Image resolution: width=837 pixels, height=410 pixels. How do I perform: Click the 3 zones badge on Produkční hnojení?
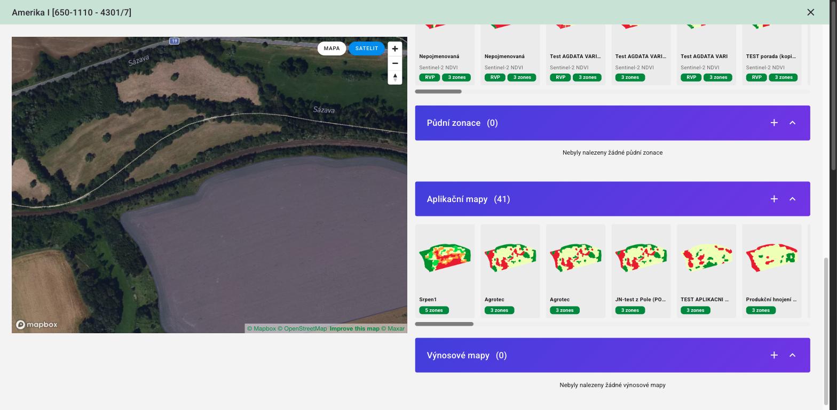(x=761, y=310)
